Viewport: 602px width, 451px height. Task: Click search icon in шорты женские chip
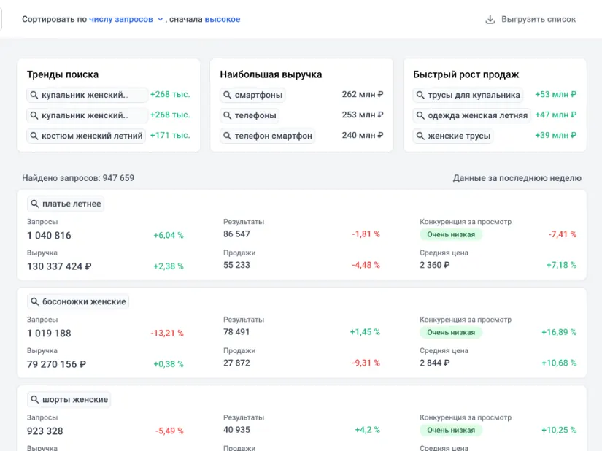pyautogui.click(x=35, y=400)
